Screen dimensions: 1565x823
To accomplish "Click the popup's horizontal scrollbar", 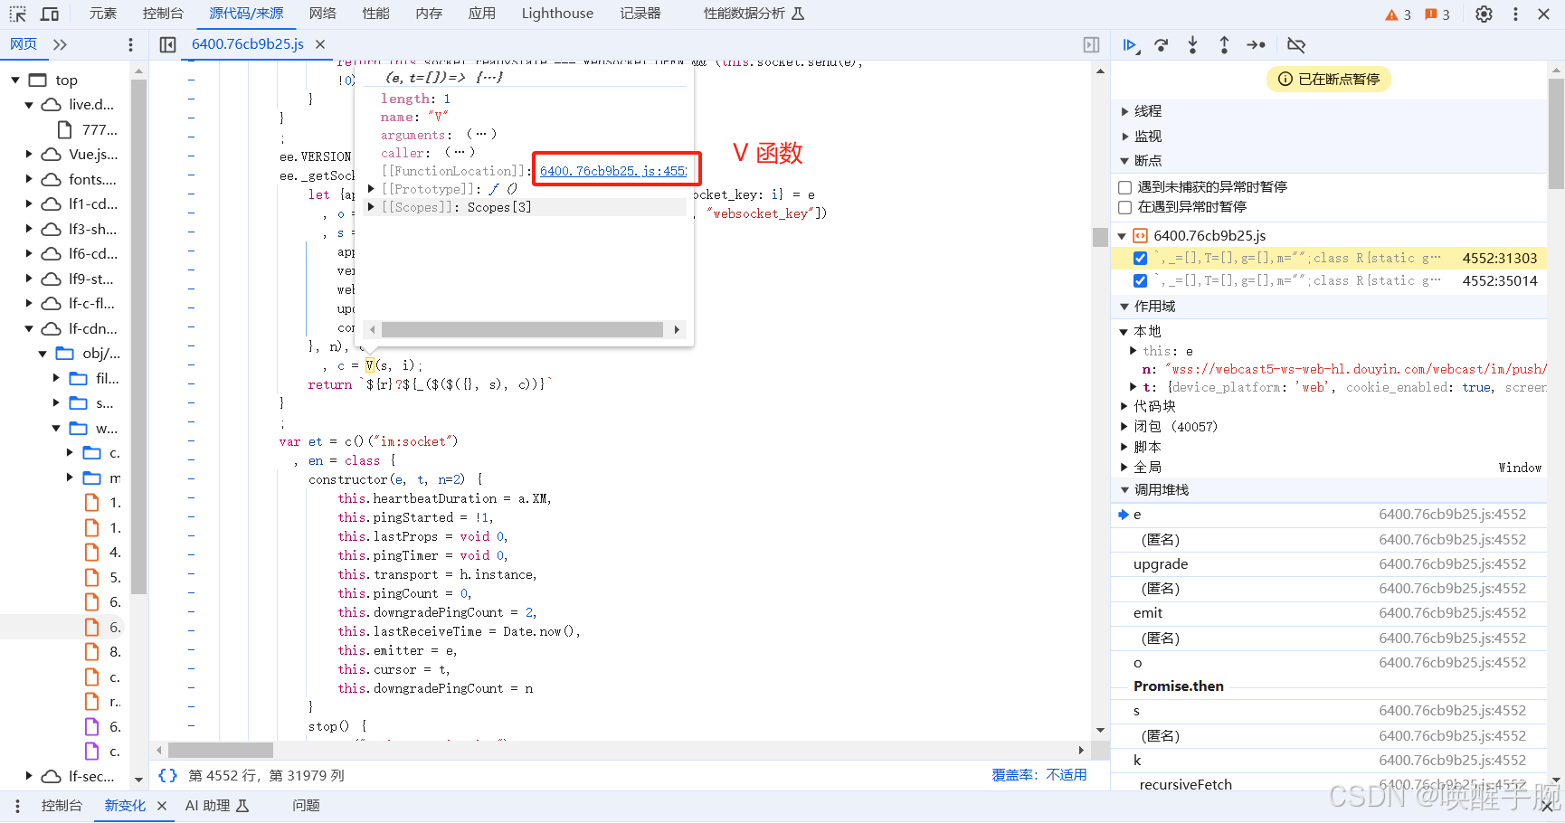I will click(523, 330).
